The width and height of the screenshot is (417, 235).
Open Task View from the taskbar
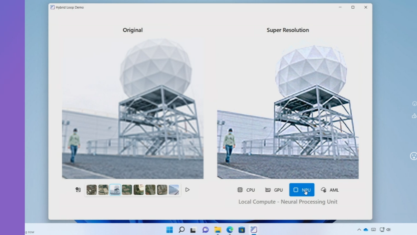tap(193, 230)
